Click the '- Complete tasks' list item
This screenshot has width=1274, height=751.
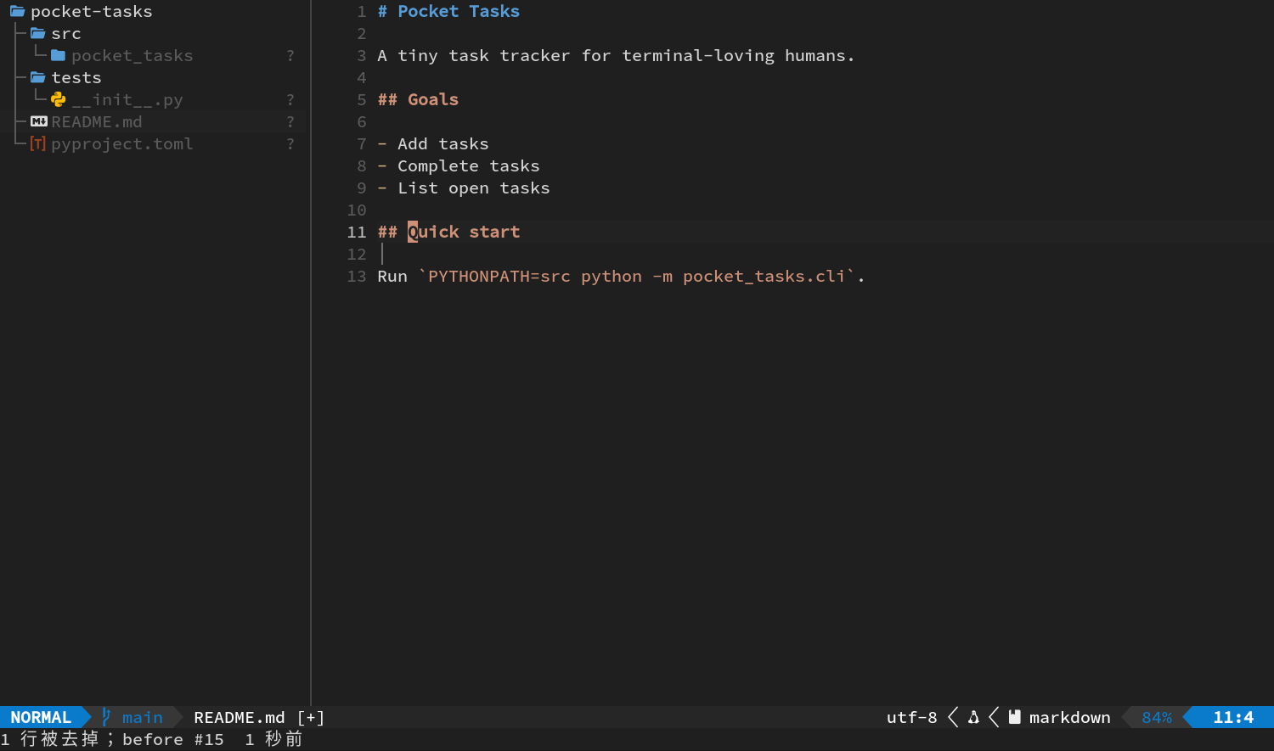click(x=459, y=166)
